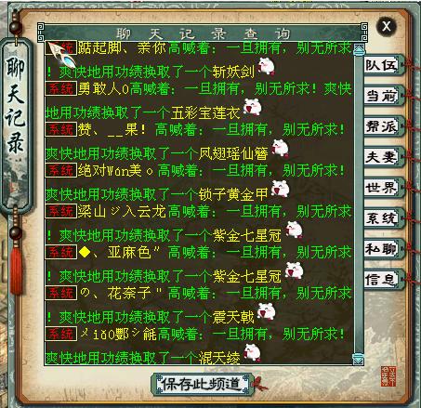This screenshot has width=421, height=408.
Task: Click the red 系统 tag before 勇敢人
Action: [x=61, y=88]
